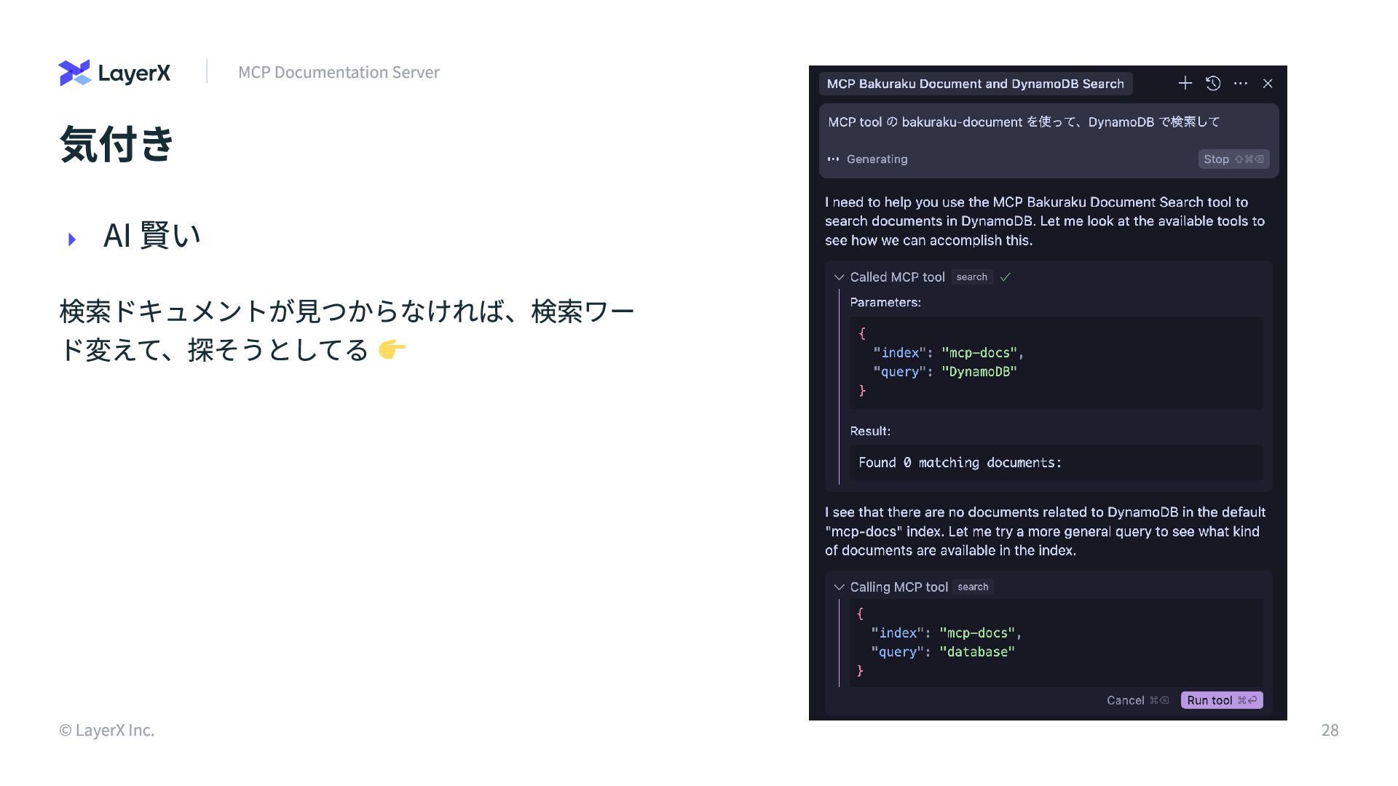1398x786 pixels.
Task: Click the "DynamoDB" query value in first call
Action: 979,372
